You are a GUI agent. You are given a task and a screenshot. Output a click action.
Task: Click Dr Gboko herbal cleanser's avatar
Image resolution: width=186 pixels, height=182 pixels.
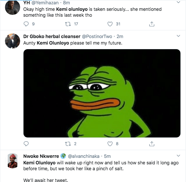(13, 41)
